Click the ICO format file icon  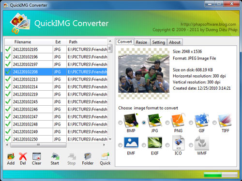(x=178, y=143)
